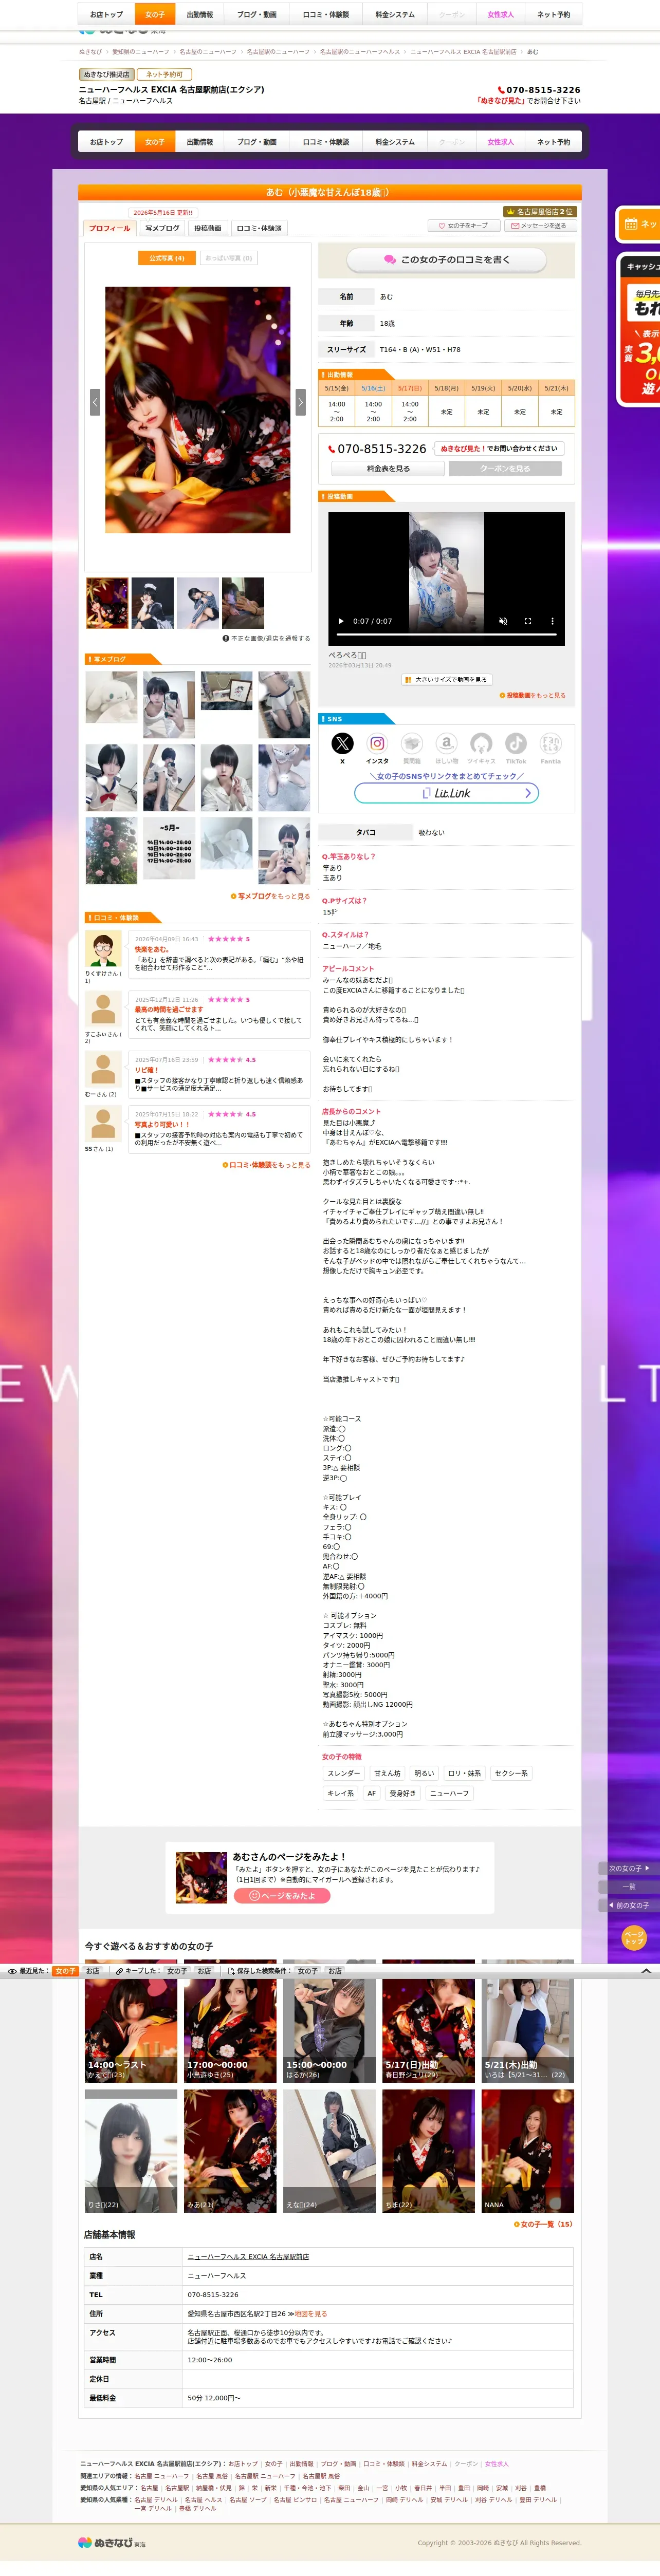Image resolution: width=660 pixels, height=2576 pixels.
Task: Go to 次の女の子 (next girl)
Action: tap(629, 1868)
